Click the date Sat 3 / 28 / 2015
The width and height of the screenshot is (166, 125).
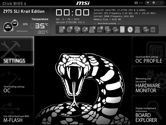tap(68, 19)
